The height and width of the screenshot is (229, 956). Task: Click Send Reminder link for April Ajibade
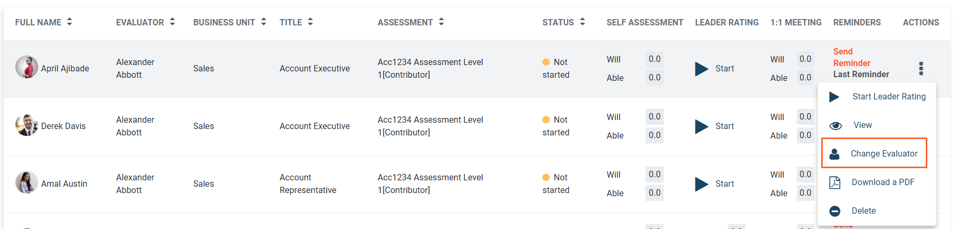coord(851,57)
